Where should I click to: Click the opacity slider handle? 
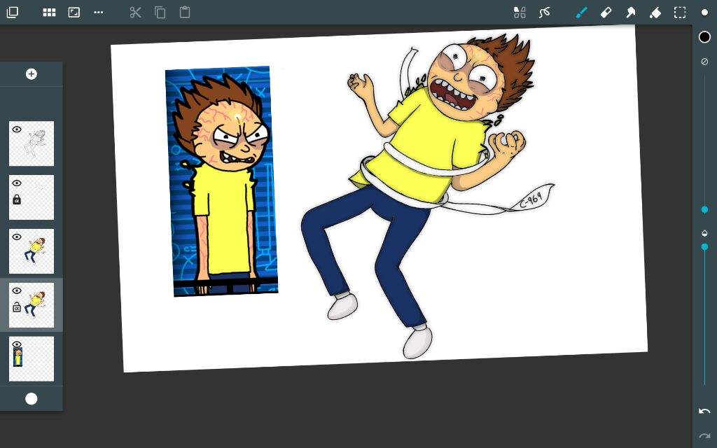[x=704, y=247]
